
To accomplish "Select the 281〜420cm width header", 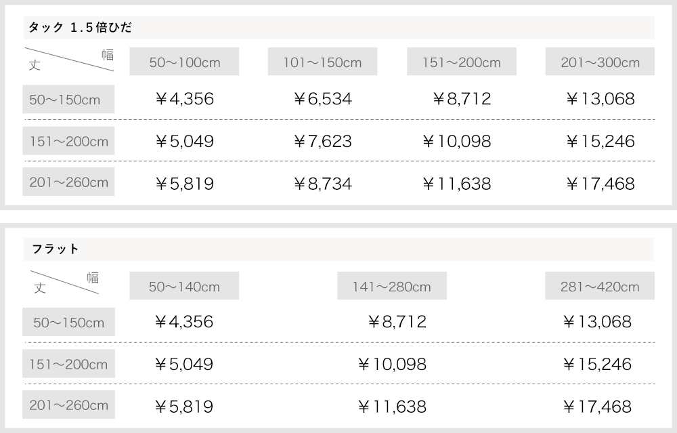I will click(600, 287).
